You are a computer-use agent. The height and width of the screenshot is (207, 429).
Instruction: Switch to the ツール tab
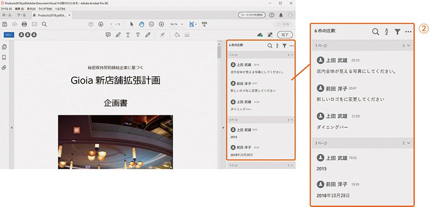click(22, 16)
